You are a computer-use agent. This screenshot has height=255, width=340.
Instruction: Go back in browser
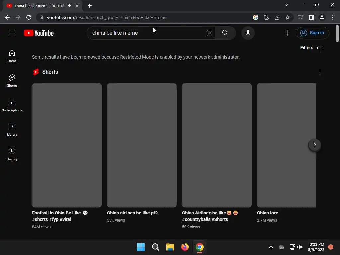click(x=7, y=17)
